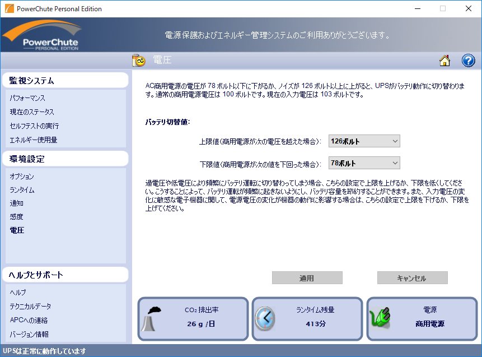Open the blue help question mark icon
This screenshot has width=482, height=357.
coord(468,61)
